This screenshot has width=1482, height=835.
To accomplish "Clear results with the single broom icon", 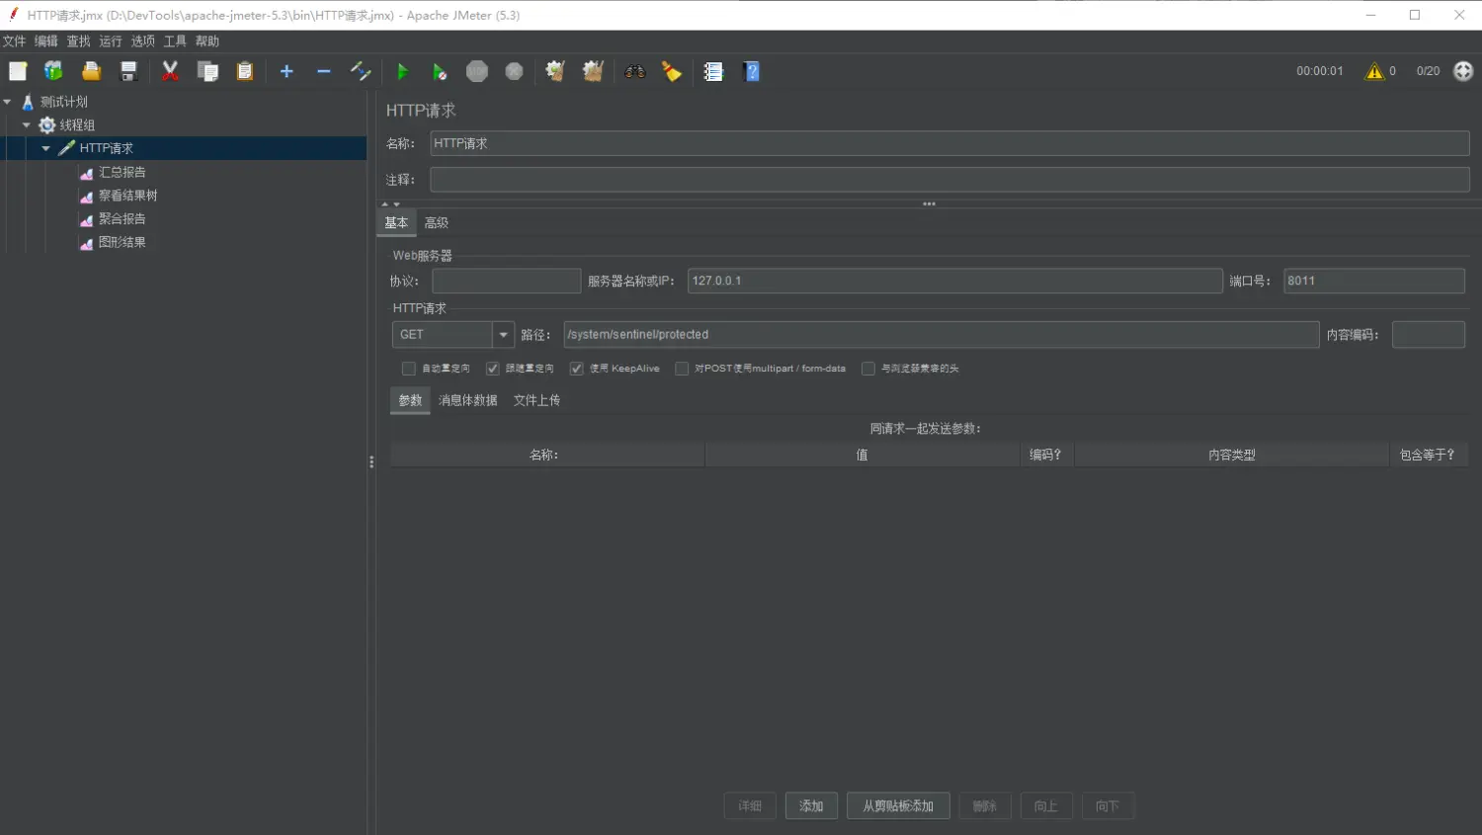I will click(555, 71).
